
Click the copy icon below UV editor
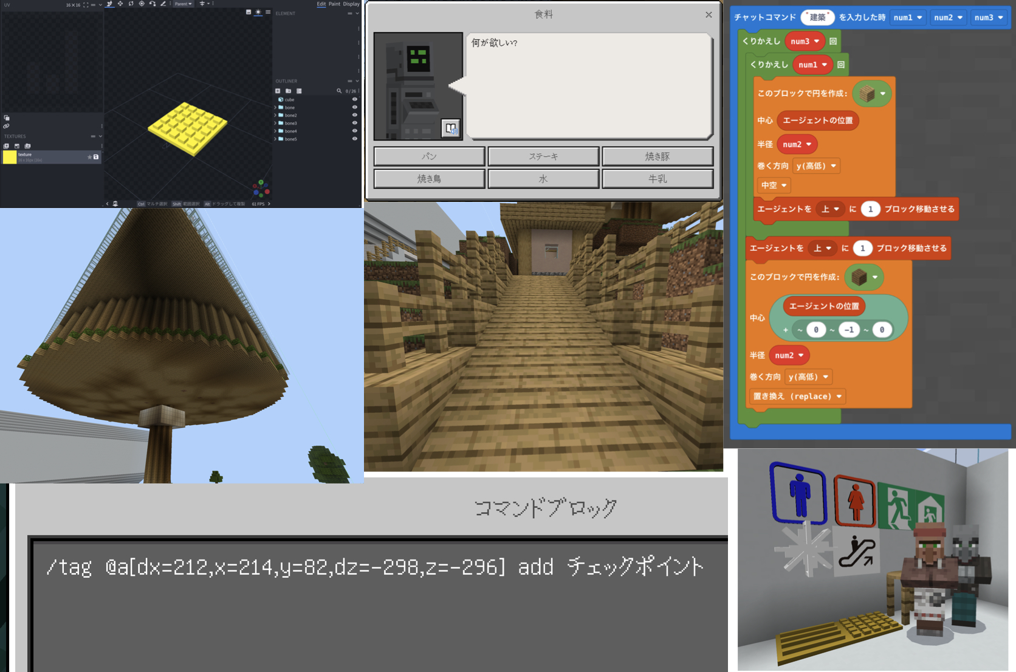pyautogui.click(x=7, y=118)
